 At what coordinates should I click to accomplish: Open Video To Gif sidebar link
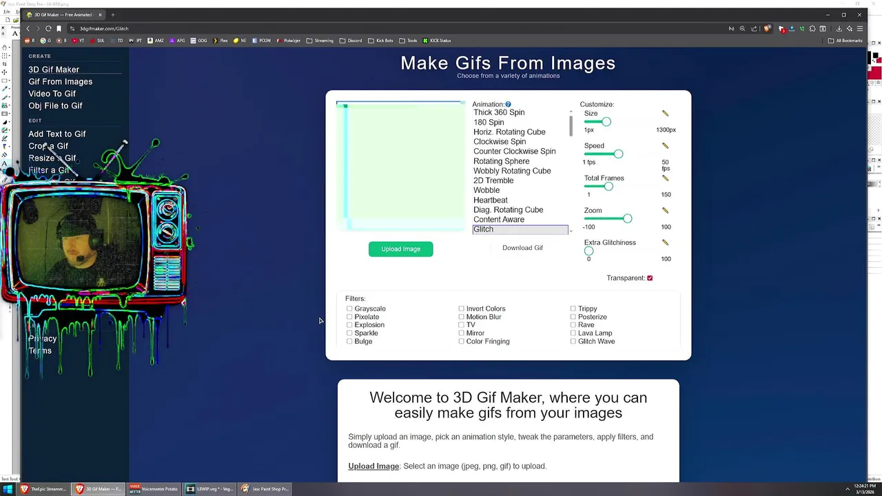[x=52, y=94]
